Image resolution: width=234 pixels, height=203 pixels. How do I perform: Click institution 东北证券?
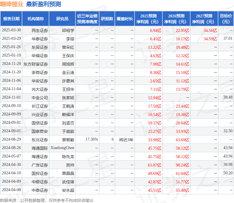click(x=40, y=140)
